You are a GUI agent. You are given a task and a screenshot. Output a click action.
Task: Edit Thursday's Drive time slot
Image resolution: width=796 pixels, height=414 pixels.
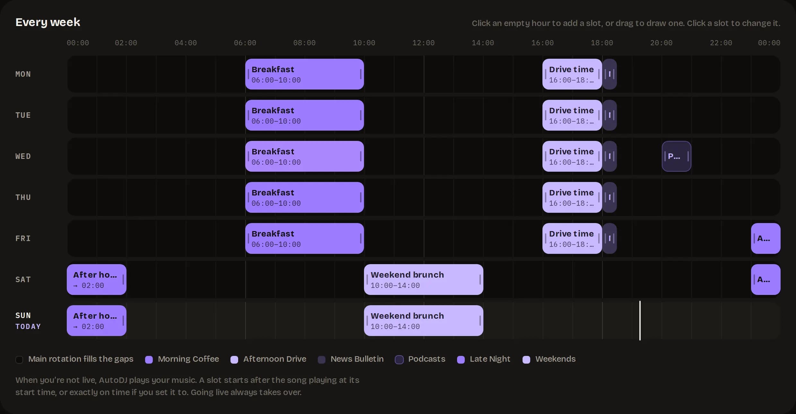pyautogui.click(x=572, y=197)
